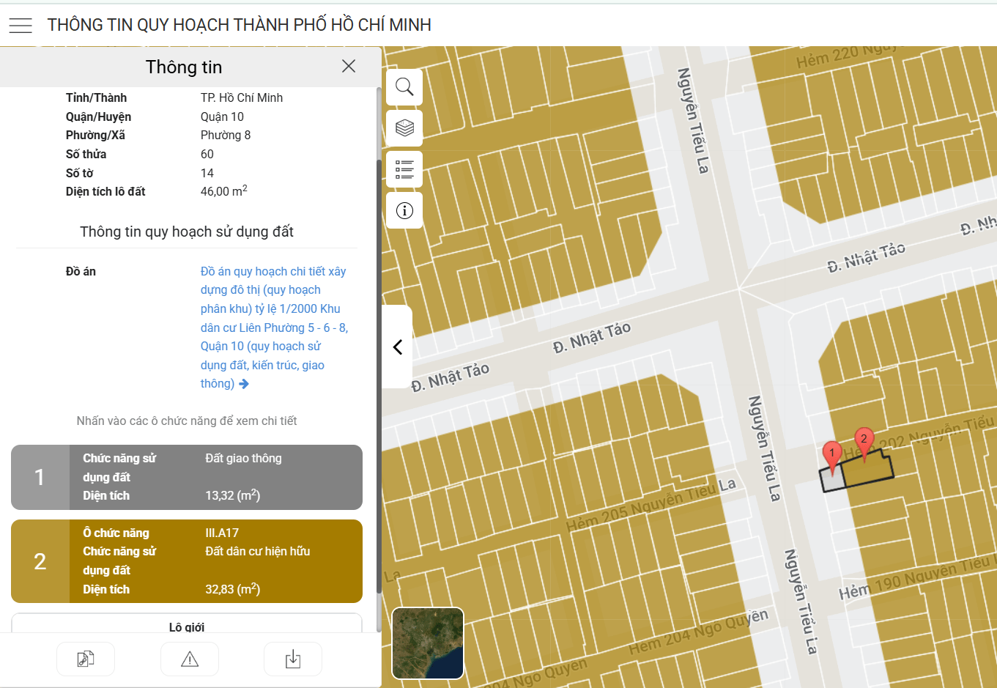The image size is (997, 688).
Task: Click the Hẻm 204 Ngô Quyền map label
Action: tap(699, 632)
